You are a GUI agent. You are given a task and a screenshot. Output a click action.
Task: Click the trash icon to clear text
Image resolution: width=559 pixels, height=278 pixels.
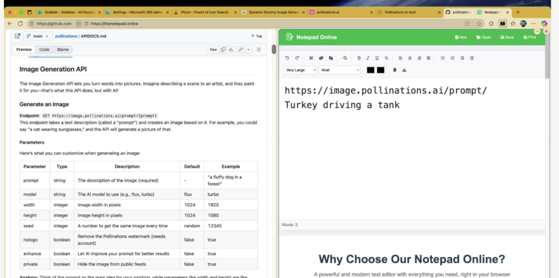pyautogui.click(x=395, y=70)
